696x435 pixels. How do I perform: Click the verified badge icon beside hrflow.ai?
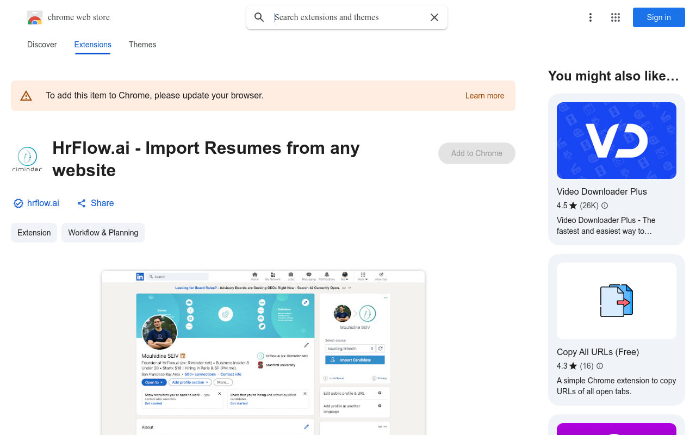(18, 203)
